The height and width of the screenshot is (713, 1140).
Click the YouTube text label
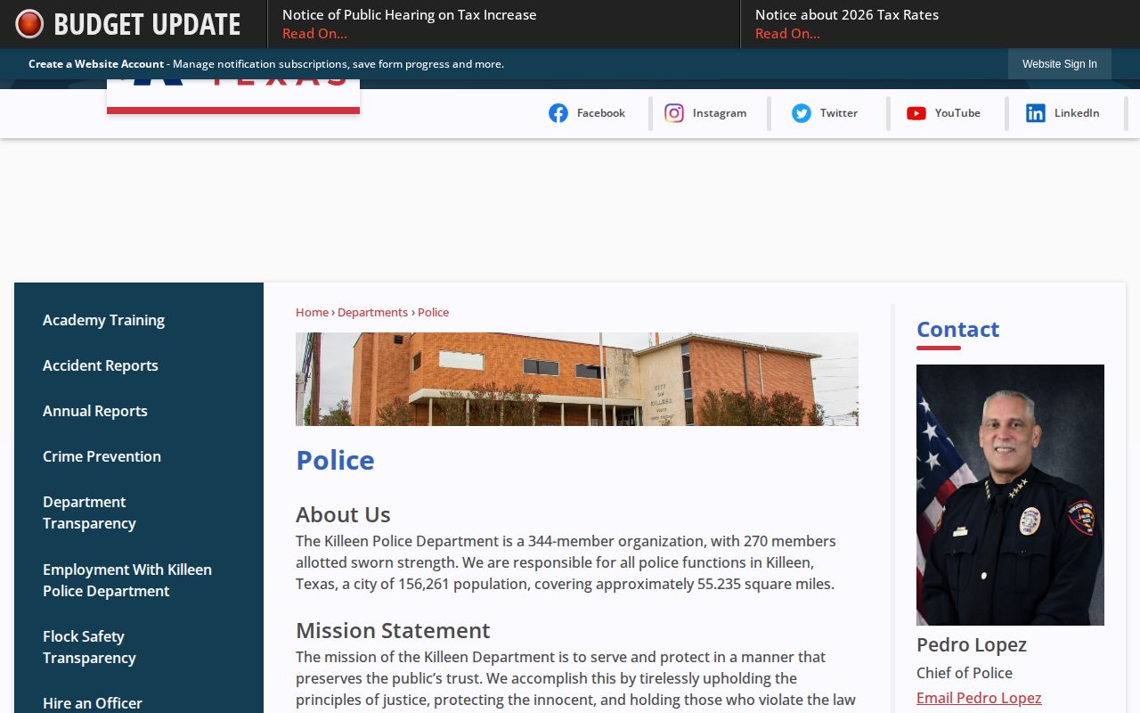tap(957, 113)
